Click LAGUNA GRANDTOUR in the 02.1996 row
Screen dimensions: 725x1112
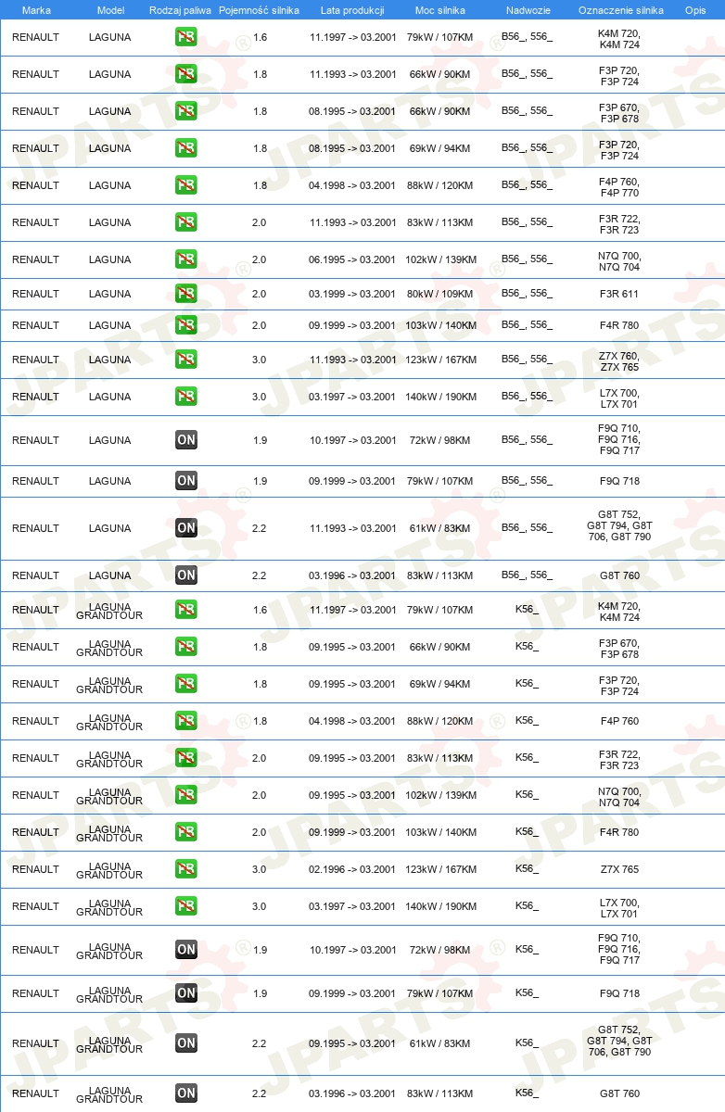coord(109,870)
